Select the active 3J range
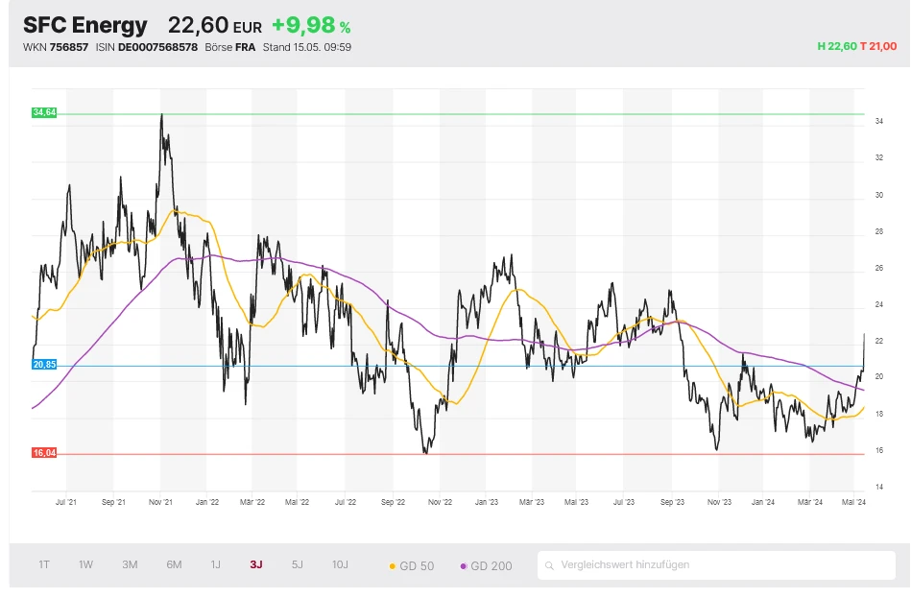Screen dimensions: 911x598 (x=256, y=564)
